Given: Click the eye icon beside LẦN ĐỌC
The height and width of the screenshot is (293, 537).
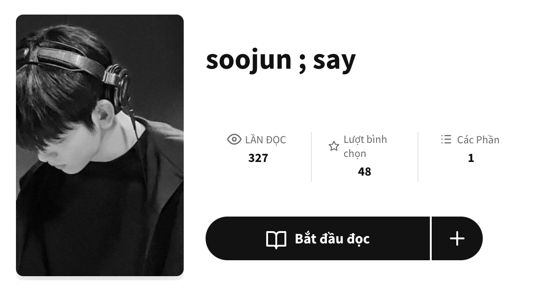Looking at the screenshot, I should pyautogui.click(x=234, y=140).
